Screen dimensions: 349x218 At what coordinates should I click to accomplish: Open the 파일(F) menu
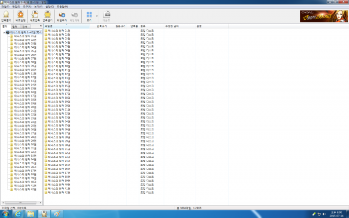click(x=5, y=6)
